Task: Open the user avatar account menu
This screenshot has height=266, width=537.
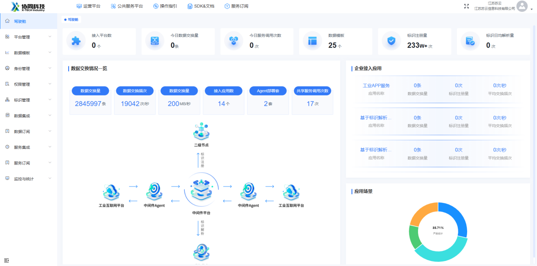Action: tap(522, 6)
